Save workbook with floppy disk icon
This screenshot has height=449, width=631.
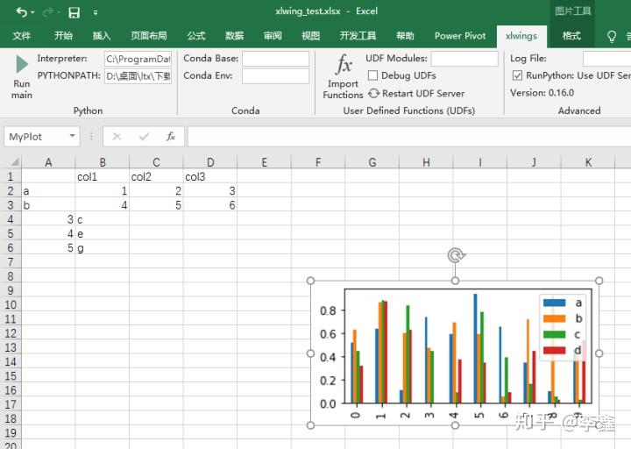74,12
